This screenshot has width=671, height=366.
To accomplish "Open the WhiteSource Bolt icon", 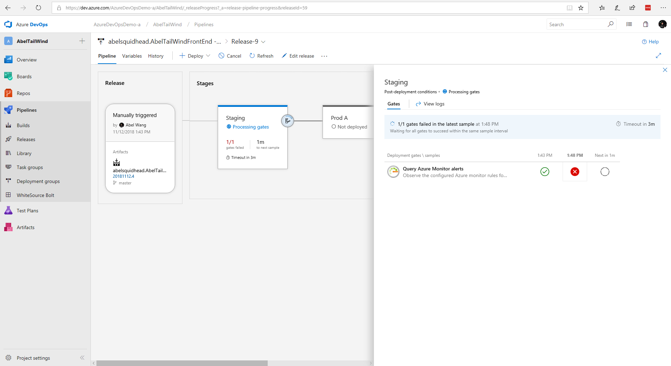I will point(8,195).
